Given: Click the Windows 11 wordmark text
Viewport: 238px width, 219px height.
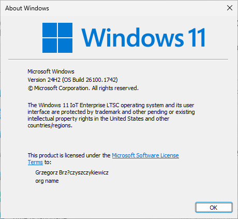Looking at the screenshot, I should (143, 37).
